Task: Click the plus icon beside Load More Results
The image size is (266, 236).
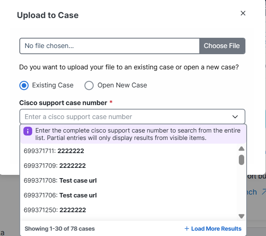Action: (187, 229)
